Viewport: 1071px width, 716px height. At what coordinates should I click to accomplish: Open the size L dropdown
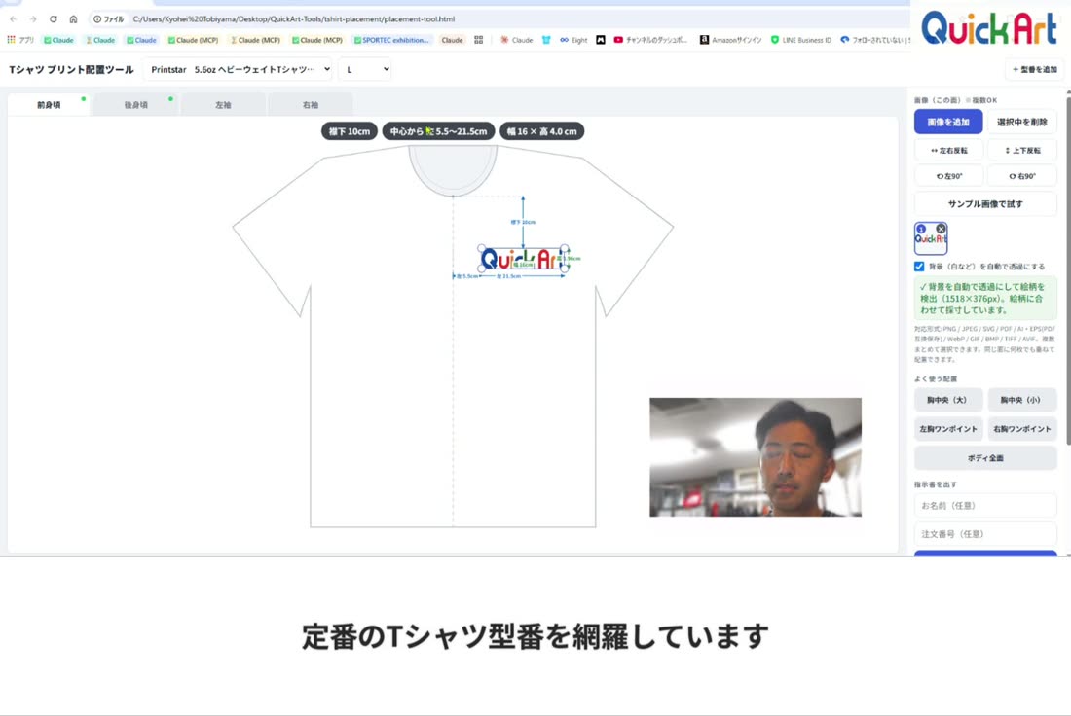(365, 70)
